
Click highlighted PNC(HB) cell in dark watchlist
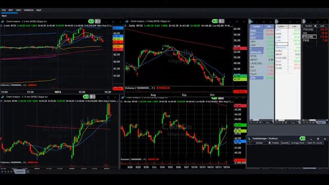(309, 36)
